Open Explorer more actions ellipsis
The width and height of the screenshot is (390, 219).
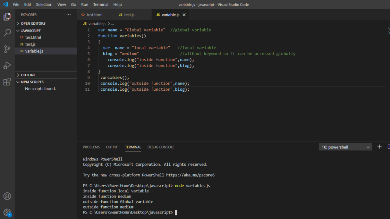point(68,15)
